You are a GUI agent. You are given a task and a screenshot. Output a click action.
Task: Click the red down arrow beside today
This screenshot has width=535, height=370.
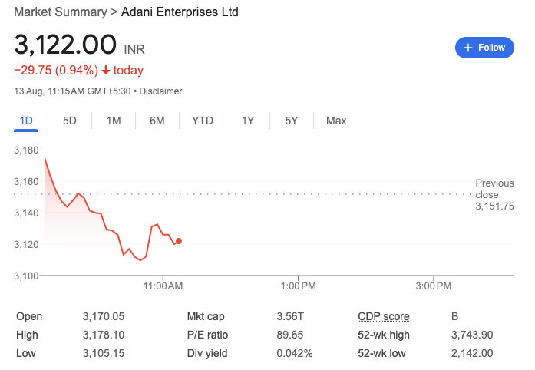pyautogui.click(x=105, y=71)
